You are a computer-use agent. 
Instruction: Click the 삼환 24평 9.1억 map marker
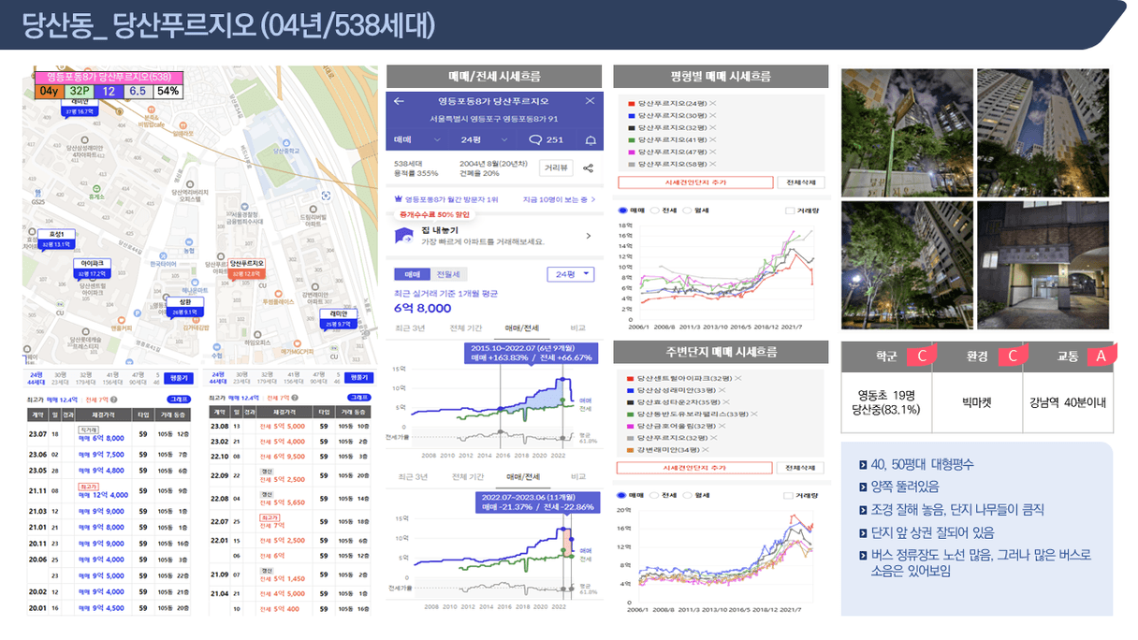[x=184, y=308]
